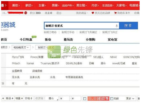The image size is (141, 103).
Task: Click the sort arrow beside 价格
Action: tap(31, 98)
